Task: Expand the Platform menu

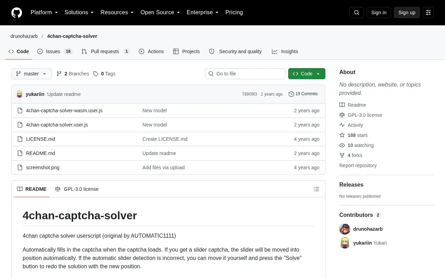Action: click(x=44, y=13)
